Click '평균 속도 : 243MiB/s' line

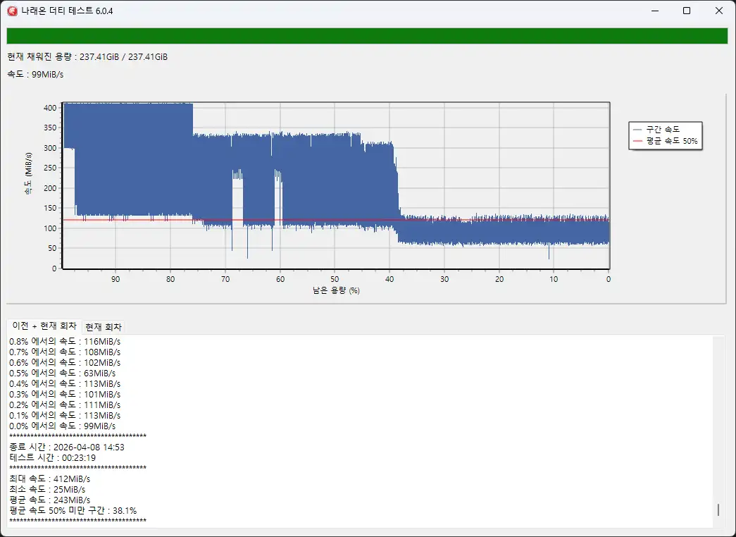tap(50, 500)
